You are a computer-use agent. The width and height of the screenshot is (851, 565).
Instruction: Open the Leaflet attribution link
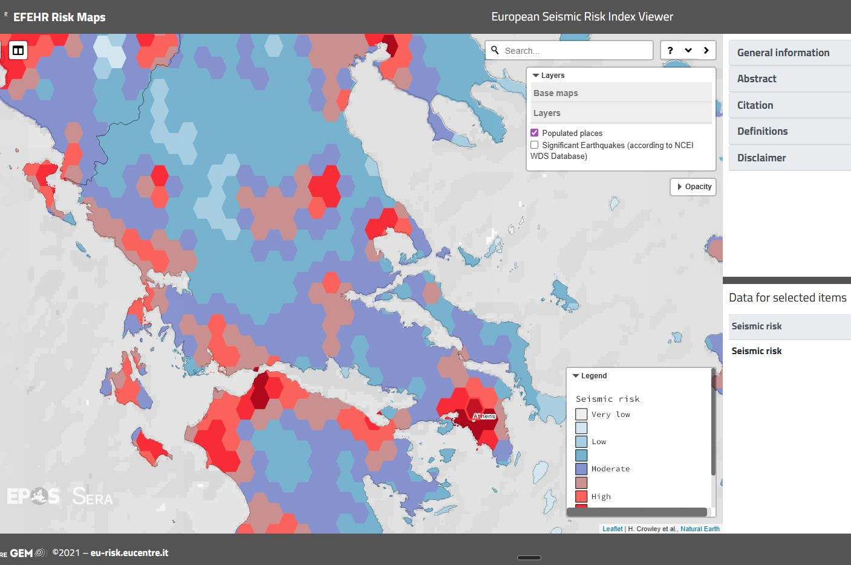pos(612,529)
